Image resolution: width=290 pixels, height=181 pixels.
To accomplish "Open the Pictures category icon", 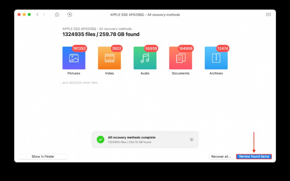I will [74, 58].
